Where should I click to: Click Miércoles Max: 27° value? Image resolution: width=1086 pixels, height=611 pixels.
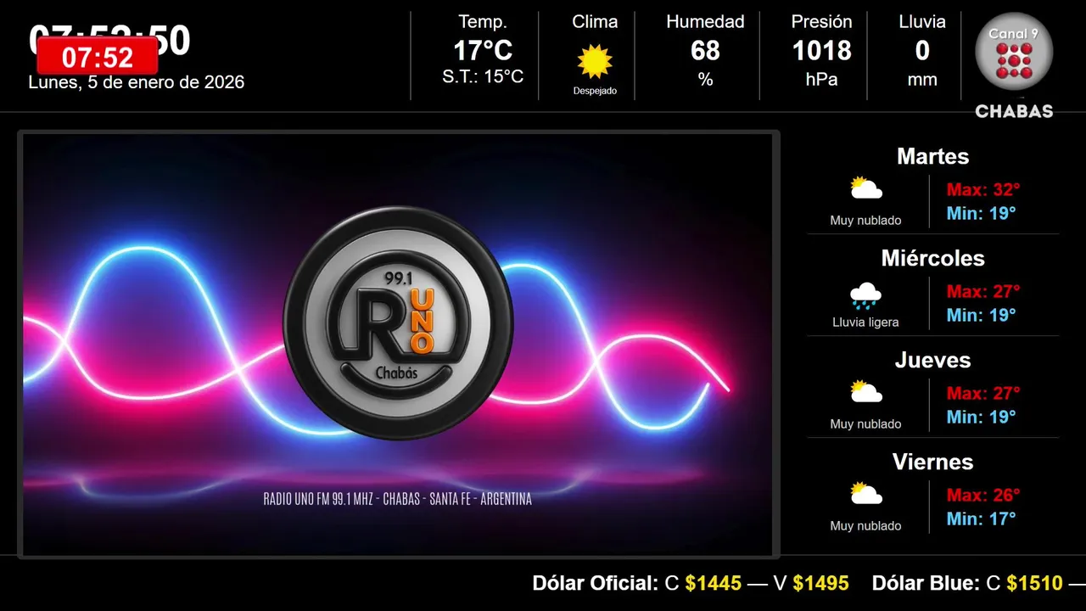tap(983, 292)
